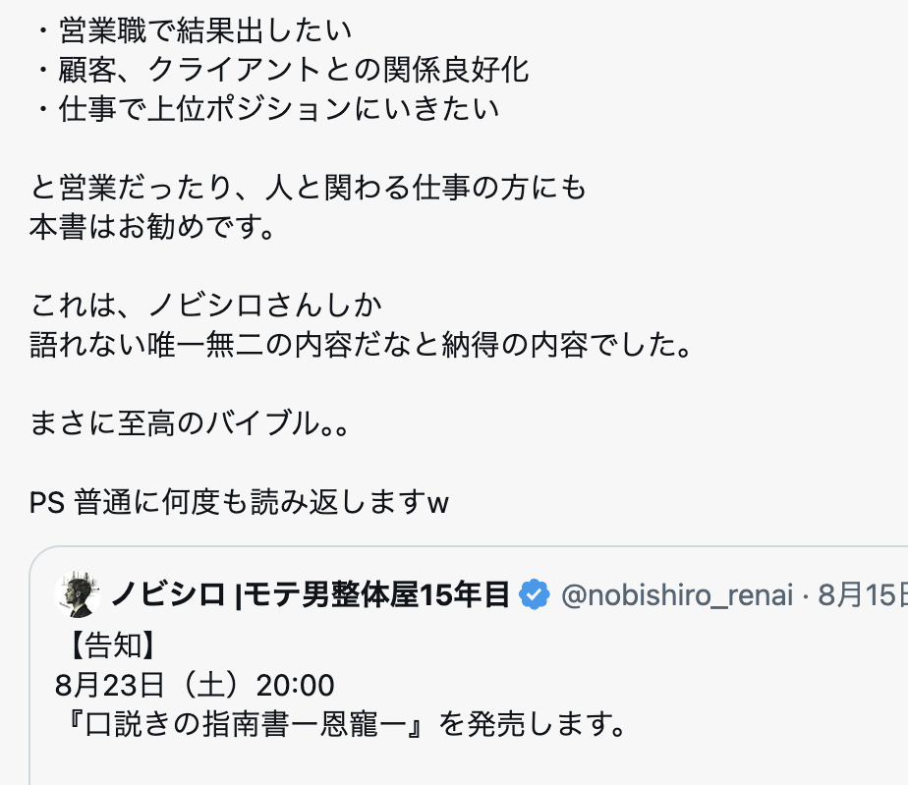
Task: Click the PS 普通に何度も読み返しますw line
Action: coord(239,502)
